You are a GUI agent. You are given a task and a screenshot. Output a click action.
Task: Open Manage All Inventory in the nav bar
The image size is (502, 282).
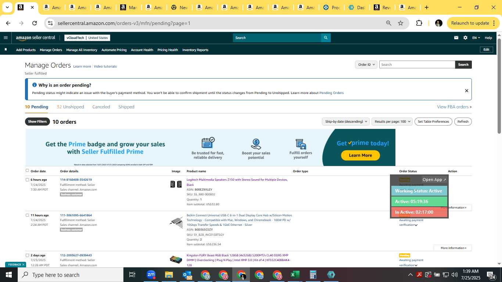[x=82, y=50]
